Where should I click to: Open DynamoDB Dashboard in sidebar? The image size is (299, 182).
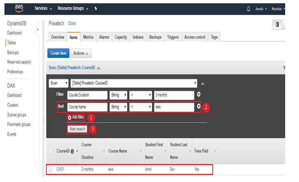pyautogui.click(x=15, y=33)
